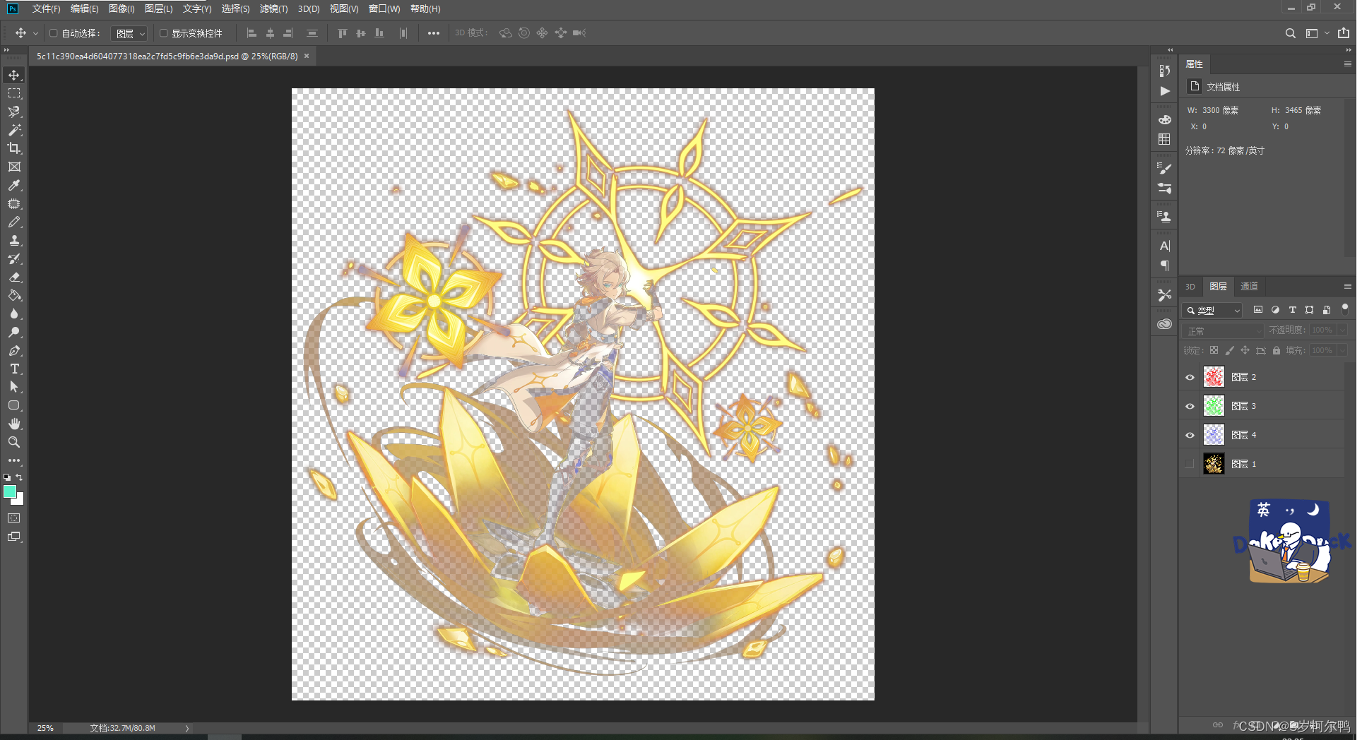The width and height of the screenshot is (1362, 740).
Task: Filter layers by adjustment layer icon
Action: [x=1275, y=310]
